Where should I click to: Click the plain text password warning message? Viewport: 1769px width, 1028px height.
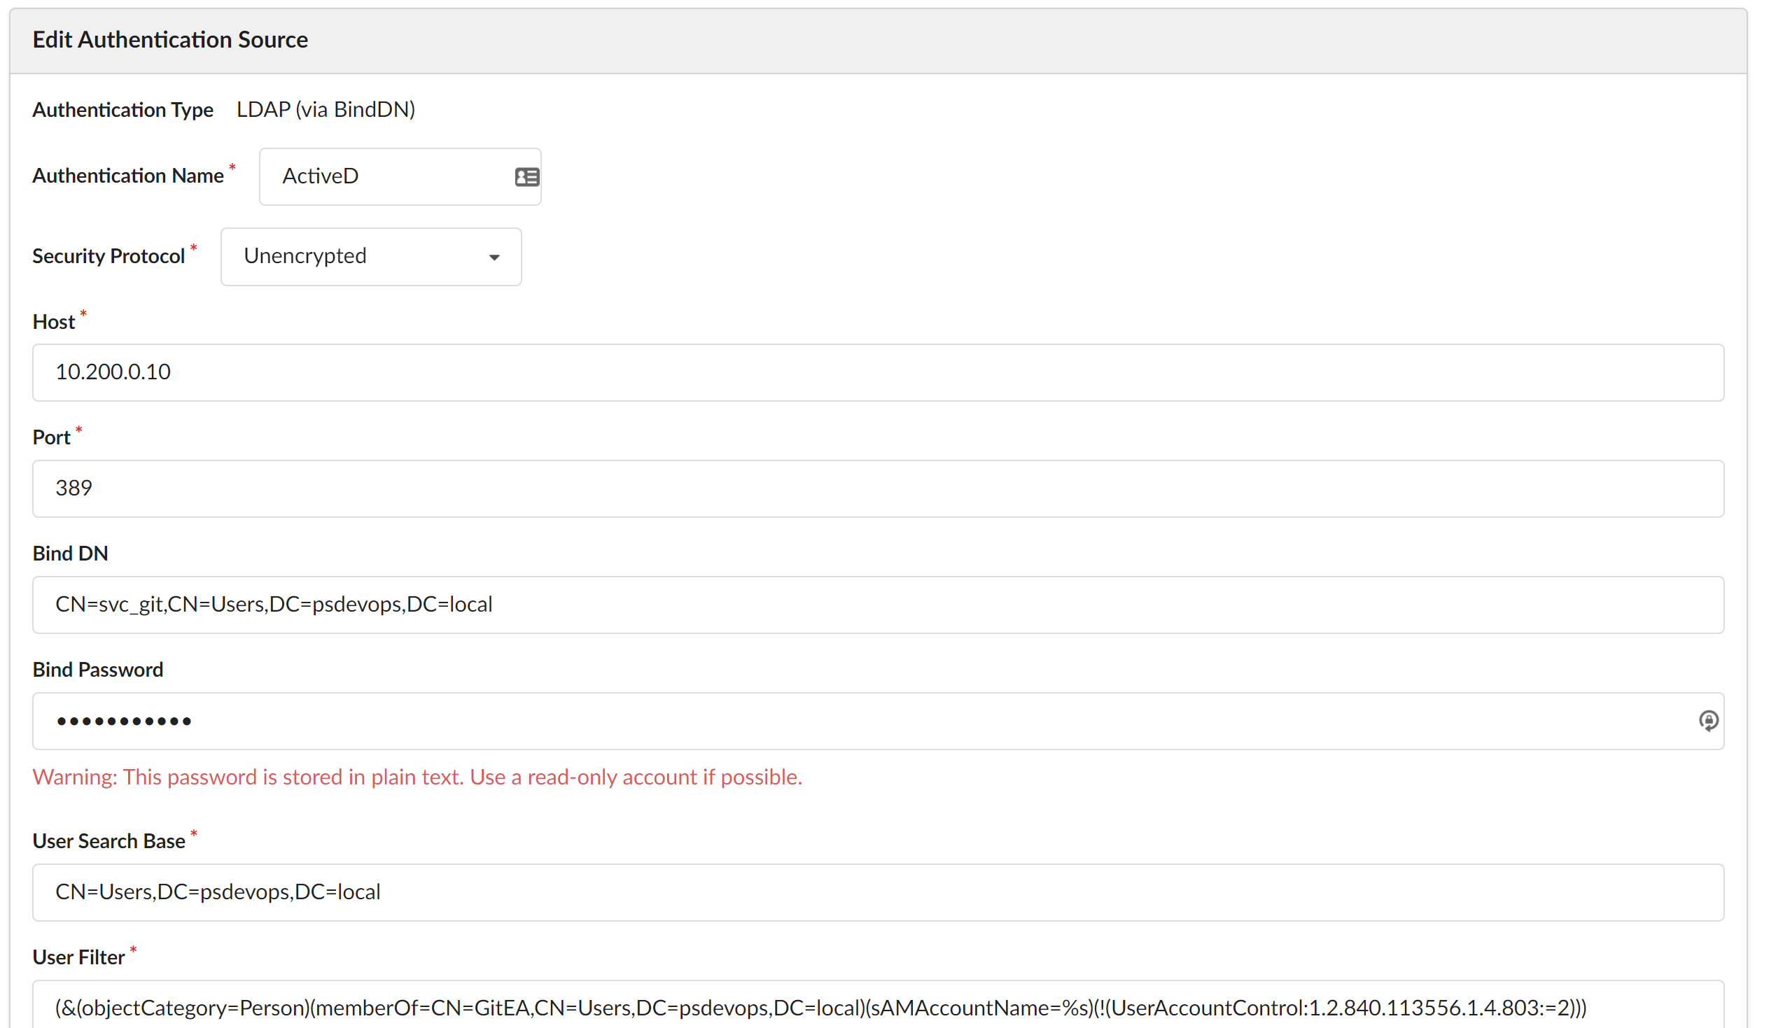coord(418,777)
